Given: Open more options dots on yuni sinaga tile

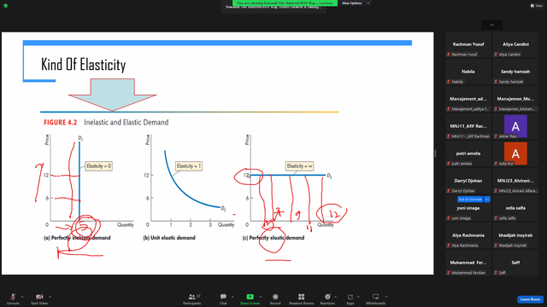Looking at the screenshot, I should point(487,200).
